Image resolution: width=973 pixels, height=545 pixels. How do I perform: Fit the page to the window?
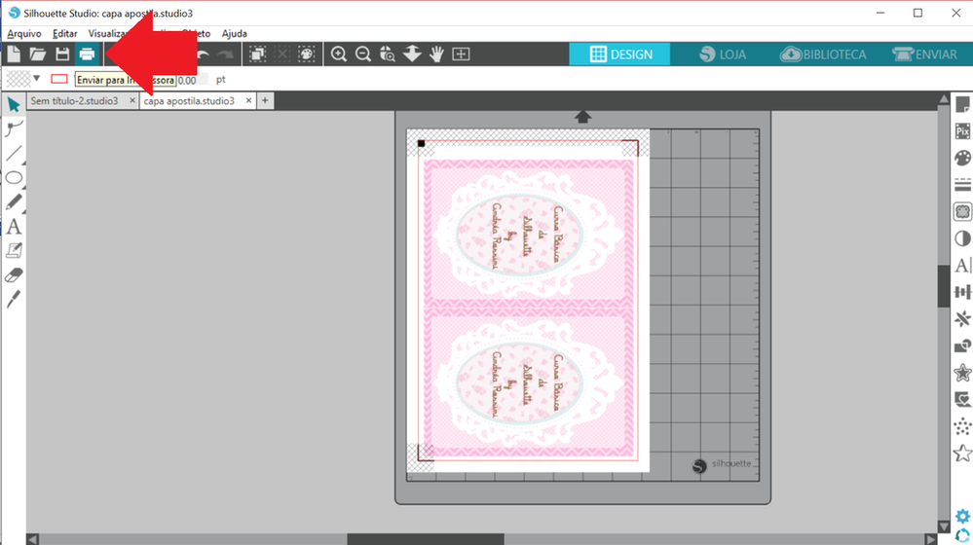tap(461, 54)
